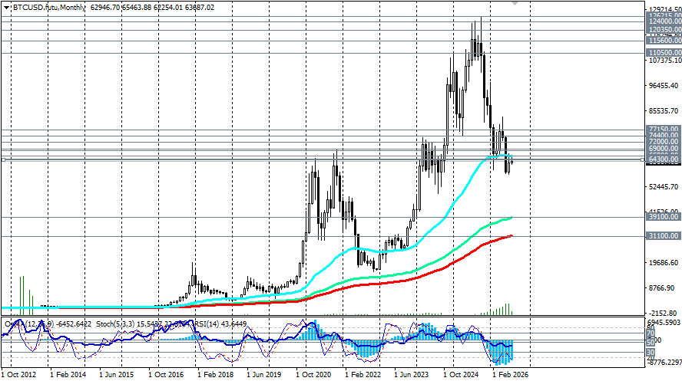Image resolution: width=682 pixels, height=381 pixels.
Task: Click the 63087.02 close price in header
Action: [199, 8]
